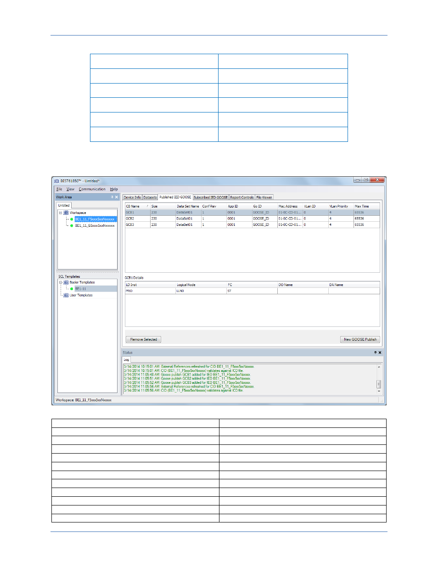Close the Status panel
438x567 pixels.
pyautogui.click(x=380, y=353)
